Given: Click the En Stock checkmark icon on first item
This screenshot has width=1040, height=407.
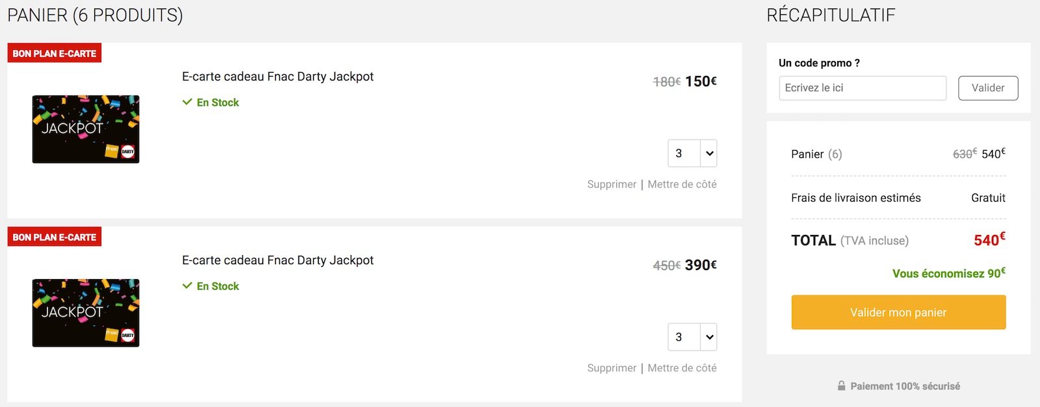Looking at the screenshot, I should 187,102.
